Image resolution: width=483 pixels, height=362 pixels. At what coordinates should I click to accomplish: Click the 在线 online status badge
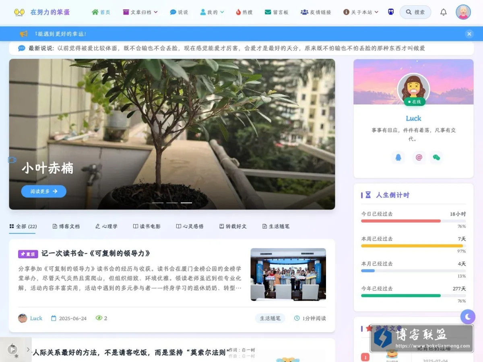point(414,102)
